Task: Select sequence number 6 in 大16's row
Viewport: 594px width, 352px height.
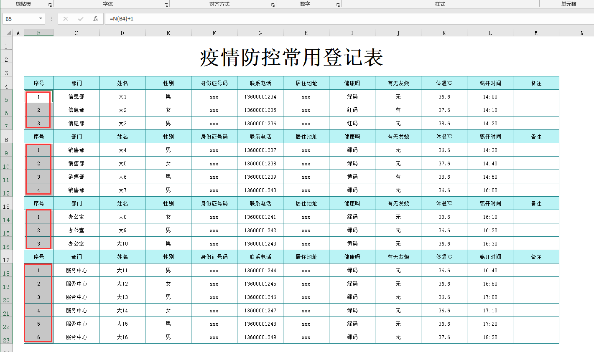Action: [x=38, y=337]
